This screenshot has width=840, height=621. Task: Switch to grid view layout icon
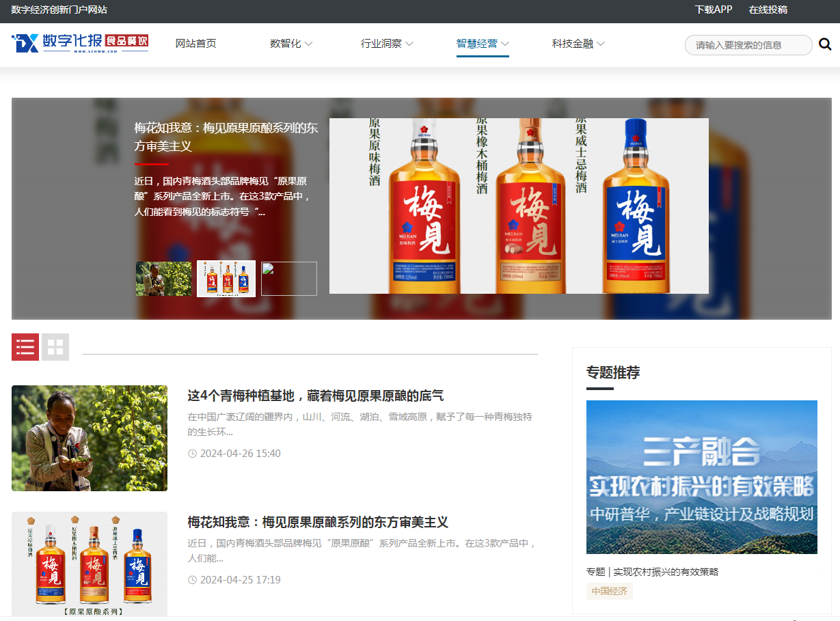55,347
